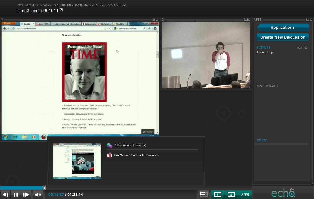Click the total duration 01:28:14

pos(75,195)
